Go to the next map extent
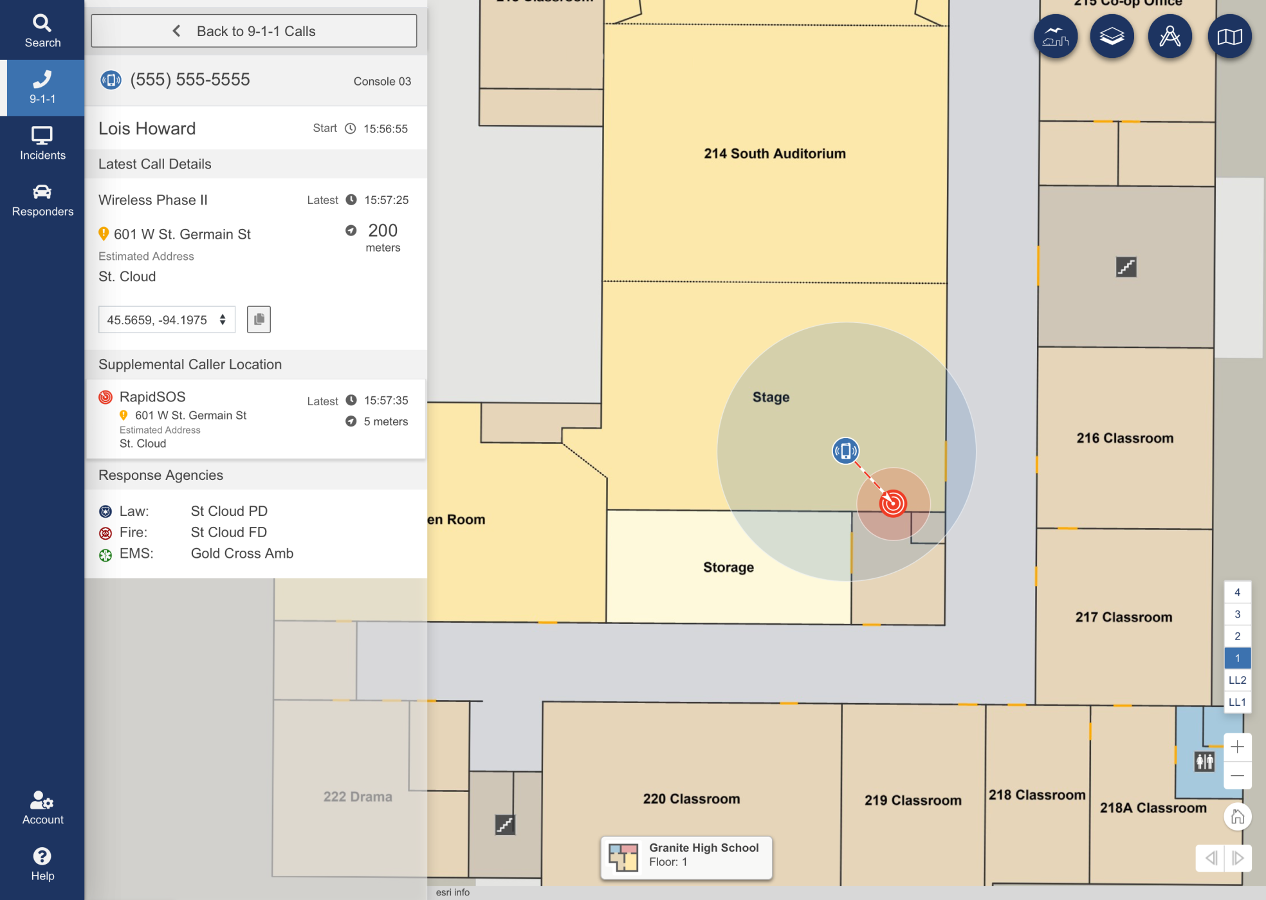The width and height of the screenshot is (1266, 900). click(x=1238, y=858)
